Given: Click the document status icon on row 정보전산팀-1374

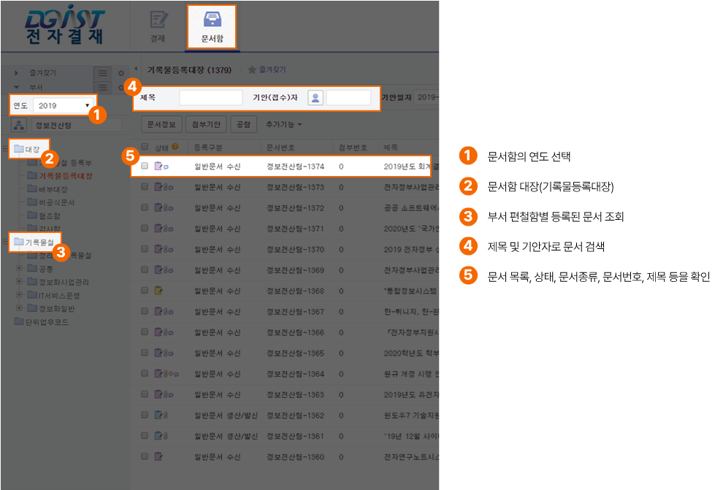Looking at the screenshot, I should [x=157, y=166].
